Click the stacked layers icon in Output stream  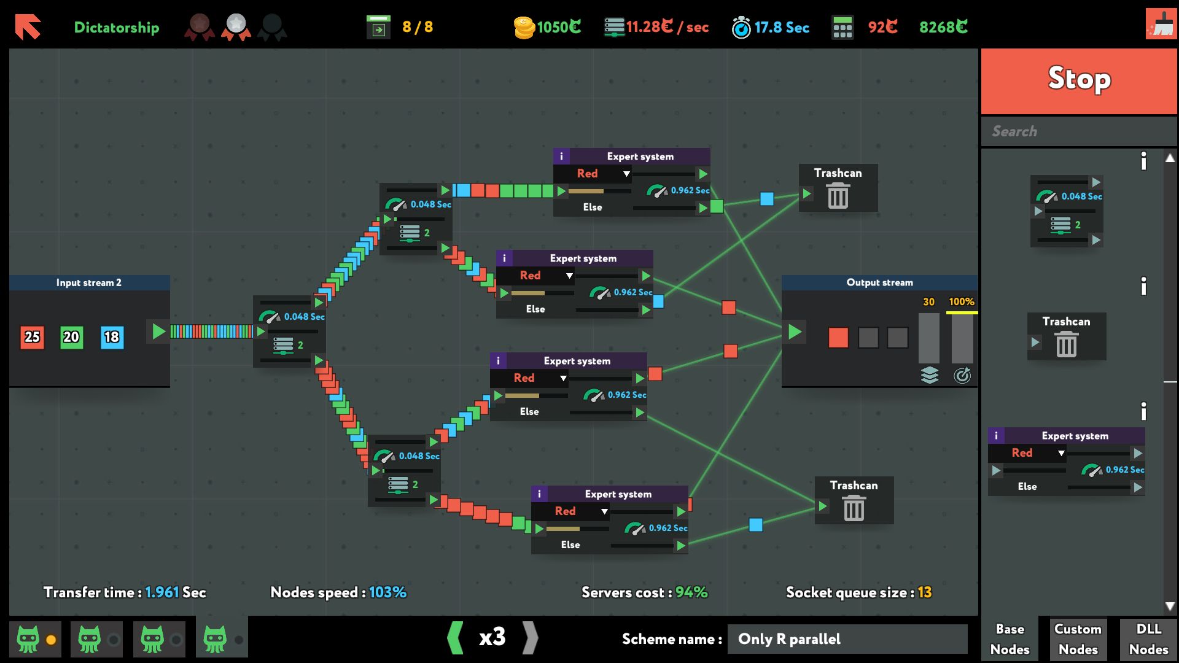tap(930, 374)
